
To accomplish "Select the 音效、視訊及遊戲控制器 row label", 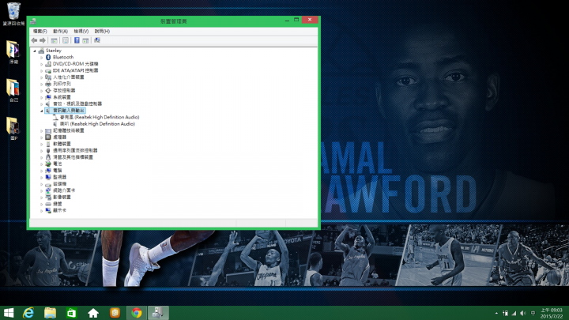I will [77, 104].
